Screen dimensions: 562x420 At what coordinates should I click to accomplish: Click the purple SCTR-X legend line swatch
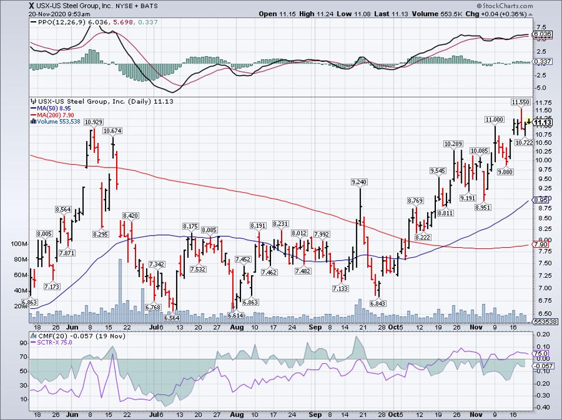pos(33,342)
